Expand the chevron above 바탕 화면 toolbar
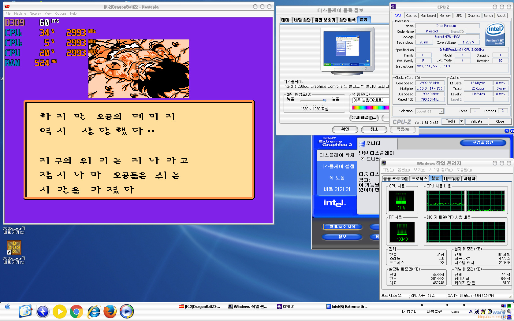 point(447,305)
